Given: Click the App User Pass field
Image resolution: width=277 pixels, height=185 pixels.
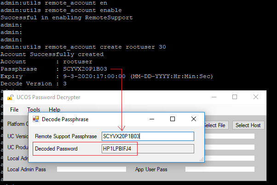Looking at the screenshot, I should click(220, 169).
